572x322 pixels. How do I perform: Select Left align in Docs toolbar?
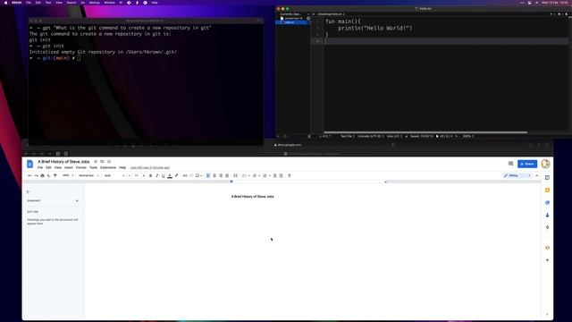[x=208, y=175]
